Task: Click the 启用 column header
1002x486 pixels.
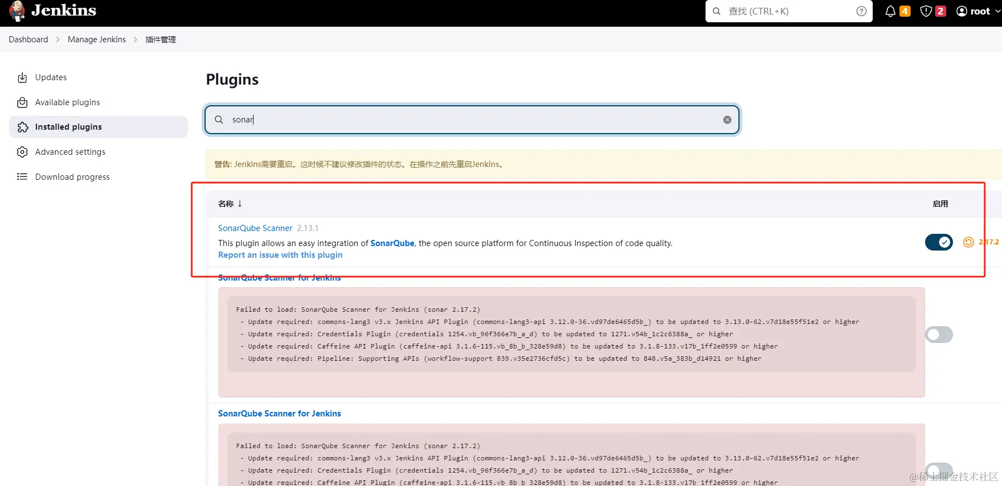Action: [940, 204]
